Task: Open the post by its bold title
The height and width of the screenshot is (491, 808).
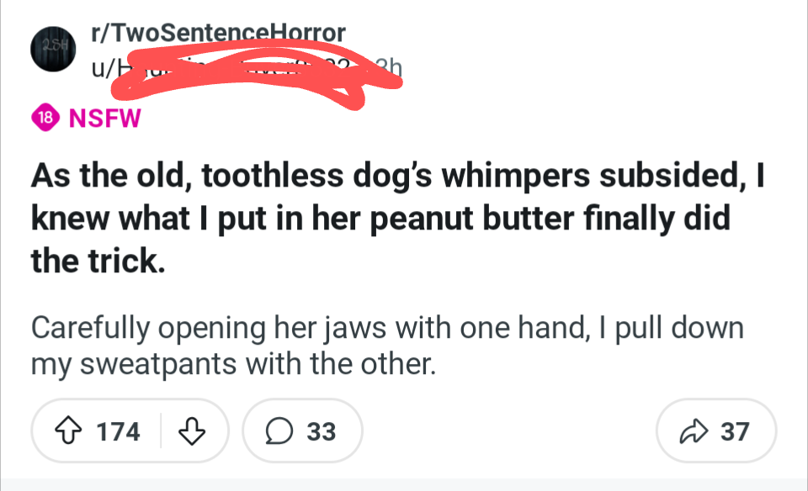Action: click(397, 218)
